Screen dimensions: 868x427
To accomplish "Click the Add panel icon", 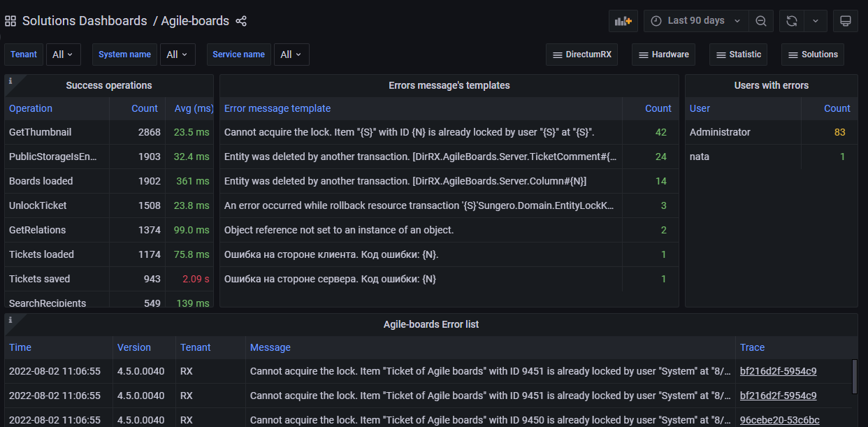I will [x=623, y=21].
